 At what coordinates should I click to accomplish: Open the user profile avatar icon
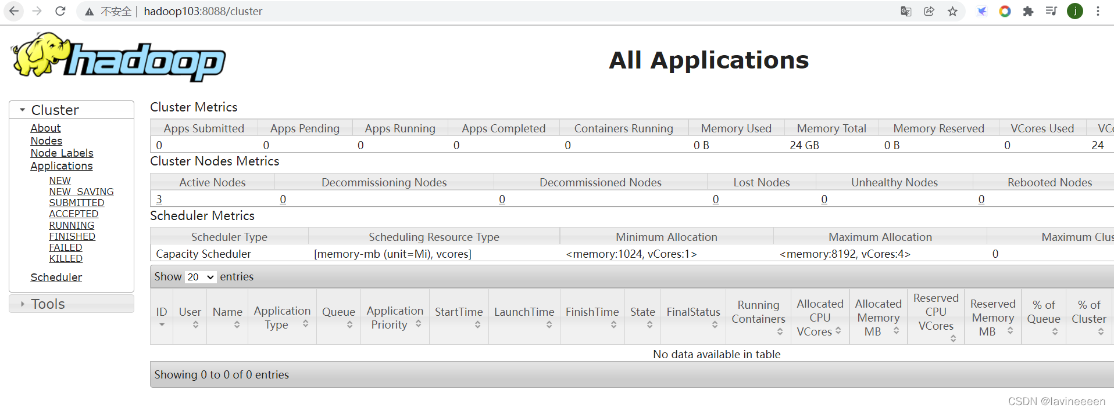click(1075, 11)
